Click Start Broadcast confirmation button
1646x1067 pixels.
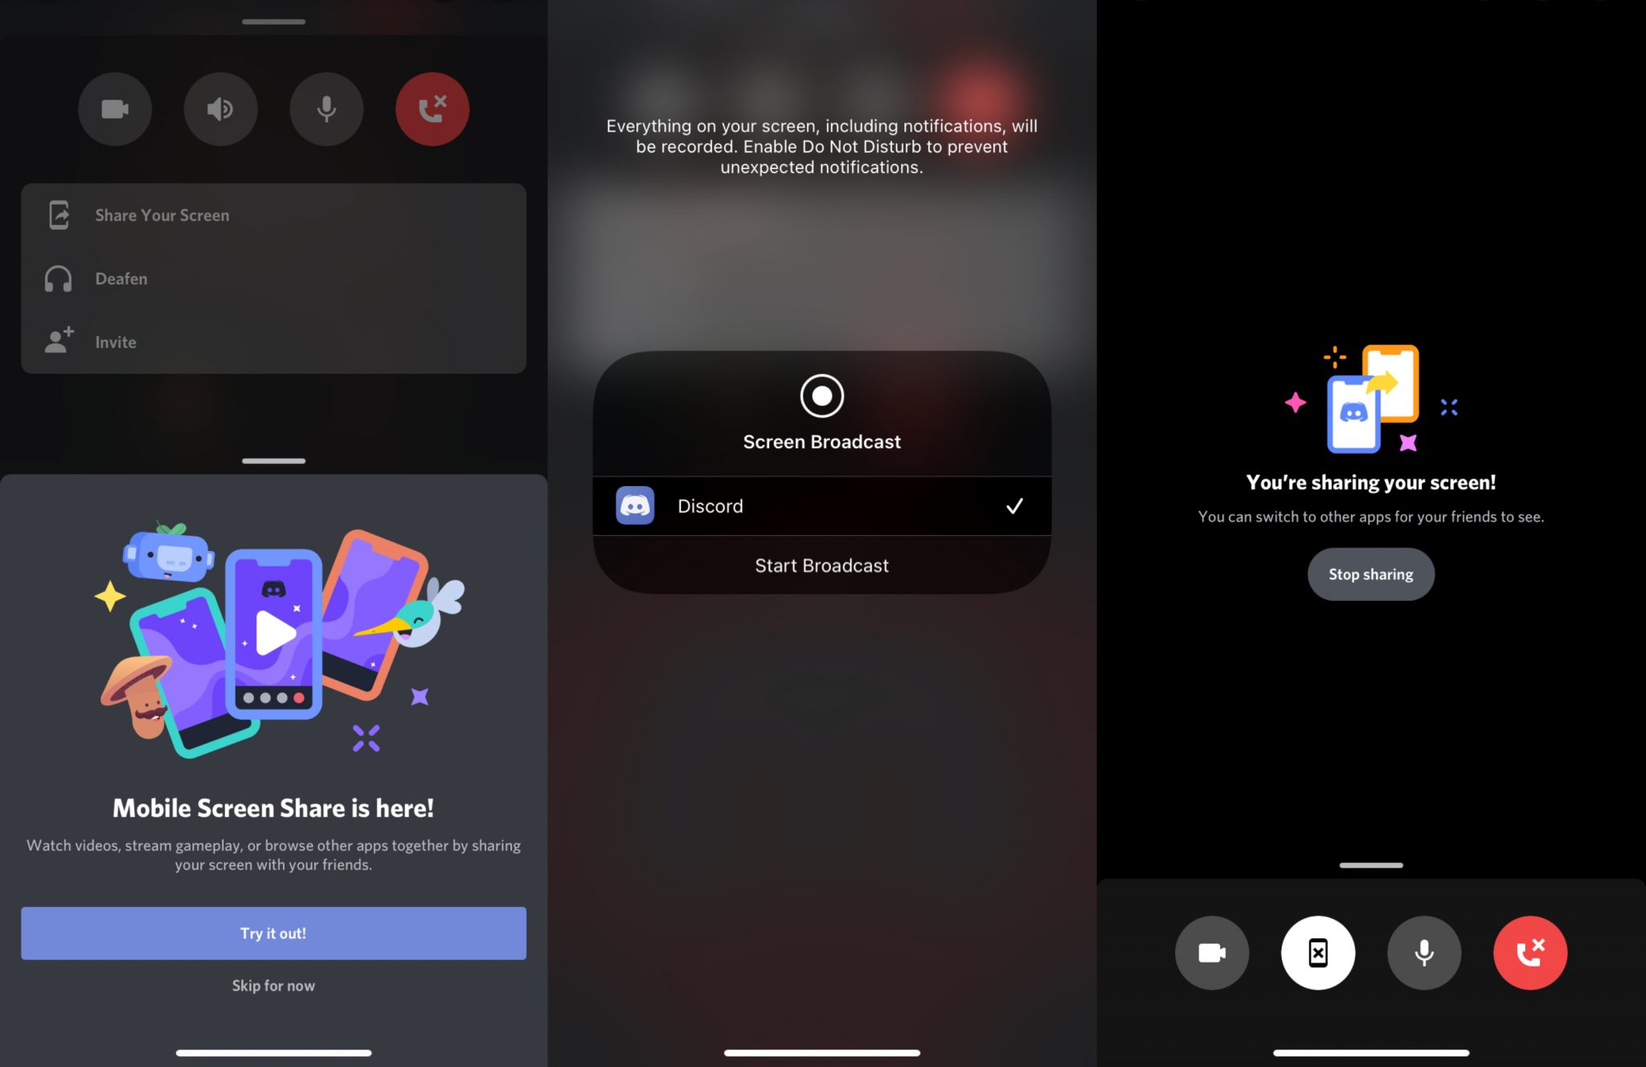tap(822, 565)
